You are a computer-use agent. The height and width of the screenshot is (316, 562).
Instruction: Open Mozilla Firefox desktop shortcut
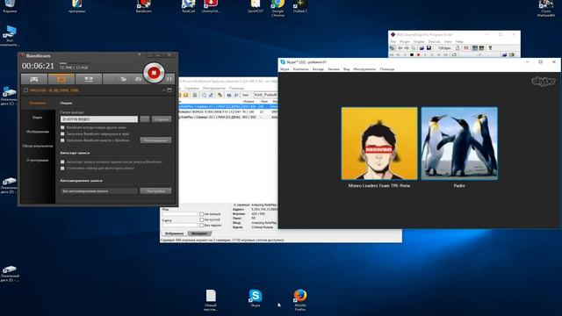tap(300, 299)
